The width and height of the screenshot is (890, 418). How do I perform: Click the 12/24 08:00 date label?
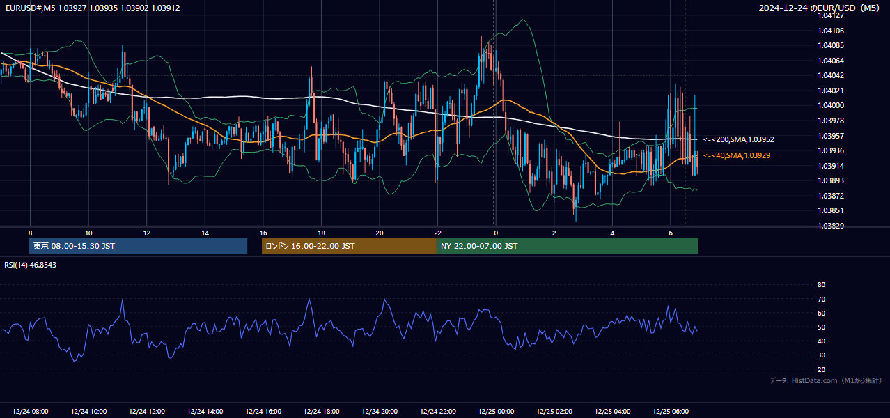(x=30, y=412)
